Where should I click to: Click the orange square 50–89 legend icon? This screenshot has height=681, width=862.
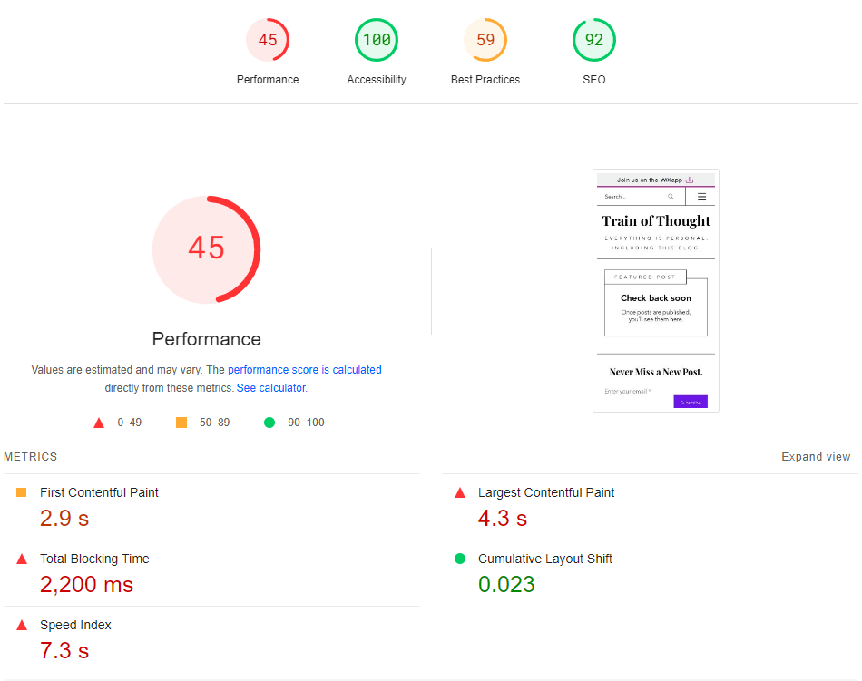pos(181,423)
